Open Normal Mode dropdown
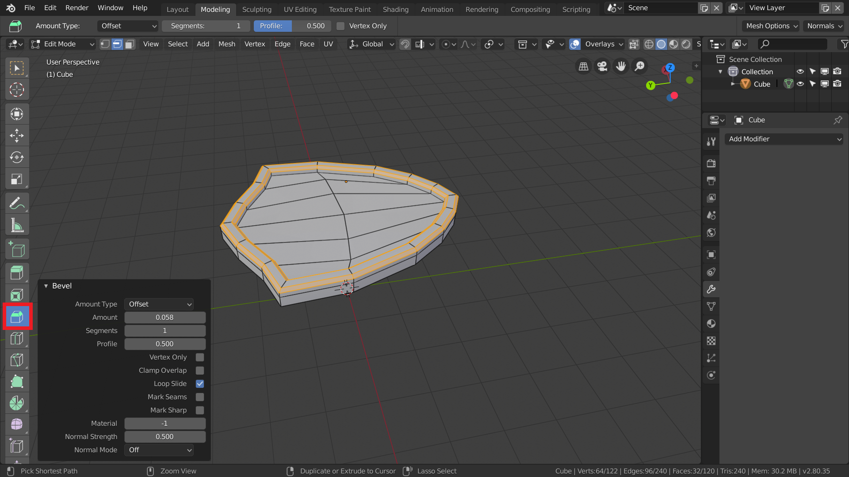Screen dimensions: 849x477 [x=159, y=450]
